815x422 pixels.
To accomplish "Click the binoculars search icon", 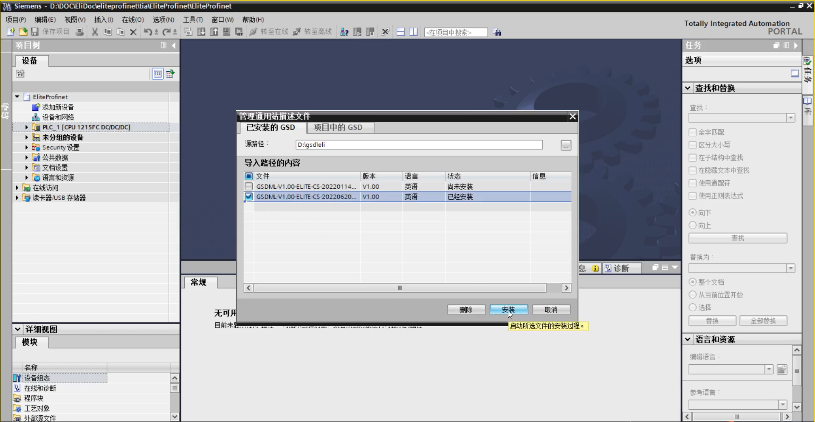I will click(x=497, y=32).
